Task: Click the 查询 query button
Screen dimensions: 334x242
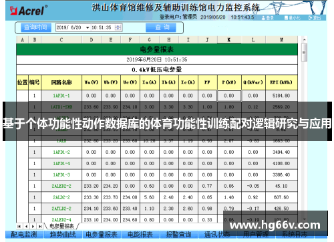Action: [x=161, y=27]
